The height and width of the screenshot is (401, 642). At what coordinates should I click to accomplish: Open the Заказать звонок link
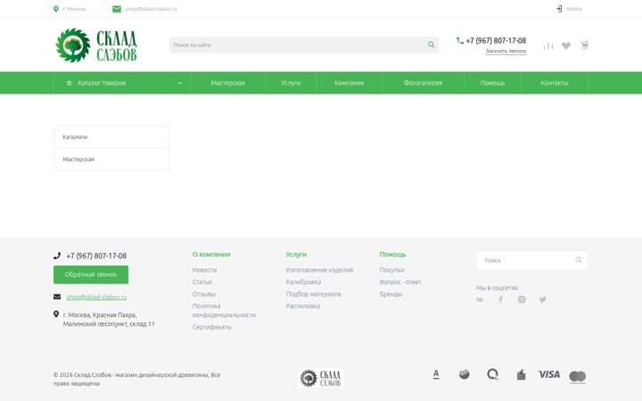(506, 51)
